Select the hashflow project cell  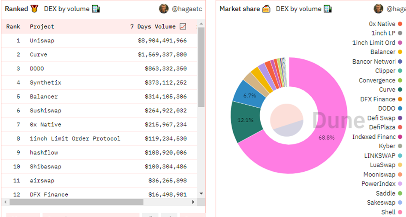(x=44, y=152)
